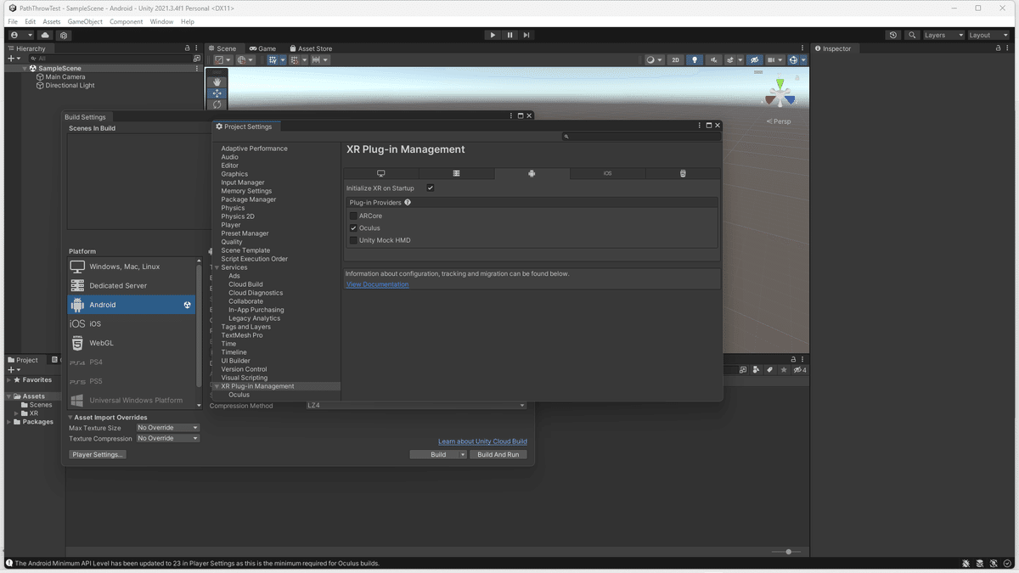
Task: Uncheck the Oculus plug-in provider
Action: (353, 228)
